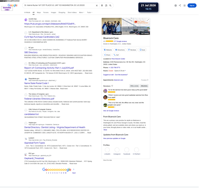201x188 pixels.
Task: Open the Penn Branch Center link
Action: coord(118,59)
